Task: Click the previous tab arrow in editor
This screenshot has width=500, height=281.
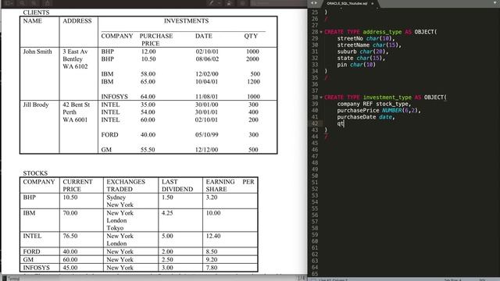Action: point(312,3)
